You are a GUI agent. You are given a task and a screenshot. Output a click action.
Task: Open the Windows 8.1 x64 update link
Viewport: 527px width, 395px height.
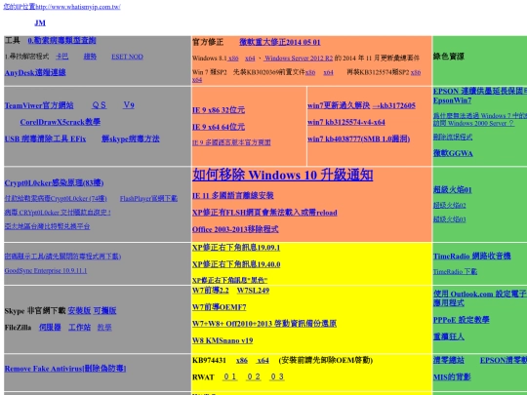[x=250, y=59]
